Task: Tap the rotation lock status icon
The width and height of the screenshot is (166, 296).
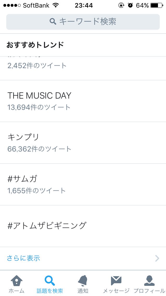Action: (121, 5)
